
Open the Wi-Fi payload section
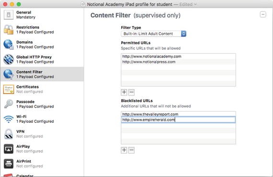pos(42,119)
